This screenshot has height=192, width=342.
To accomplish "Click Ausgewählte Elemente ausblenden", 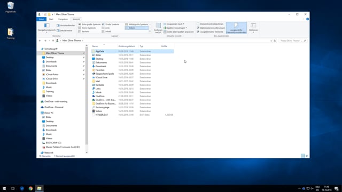I will (236, 28).
